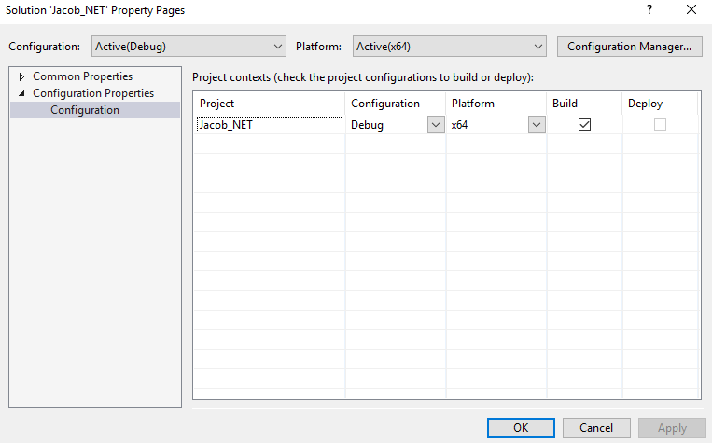
Task: Click the Deploy checkbox for Jacob_NET
Action: click(660, 125)
